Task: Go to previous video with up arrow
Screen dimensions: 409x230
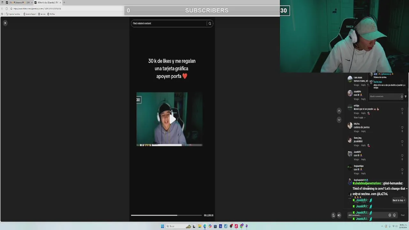Action: 339,111
